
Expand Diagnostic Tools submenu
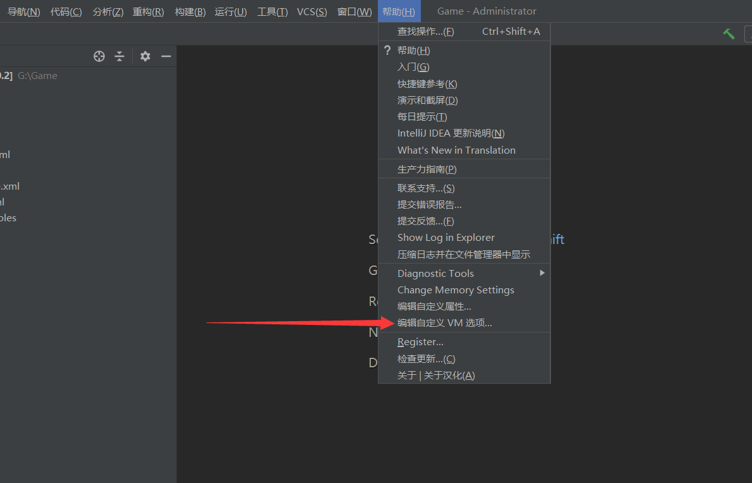[x=464, y=273]
